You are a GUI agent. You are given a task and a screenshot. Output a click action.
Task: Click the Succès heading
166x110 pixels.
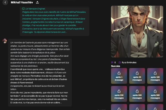tap(115, 66)
